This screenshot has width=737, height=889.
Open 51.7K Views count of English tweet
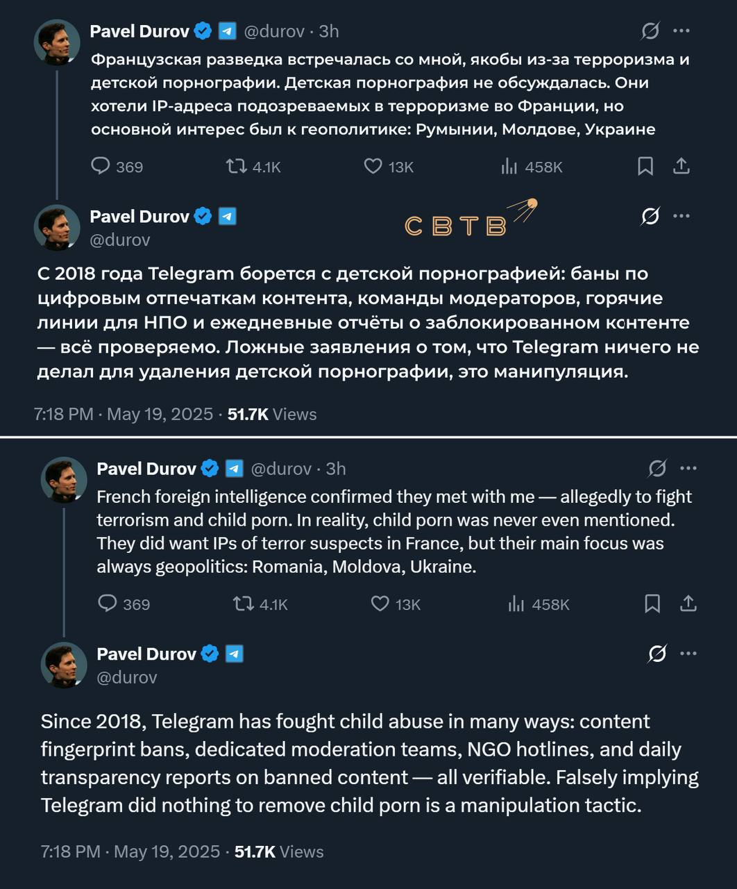279,851
